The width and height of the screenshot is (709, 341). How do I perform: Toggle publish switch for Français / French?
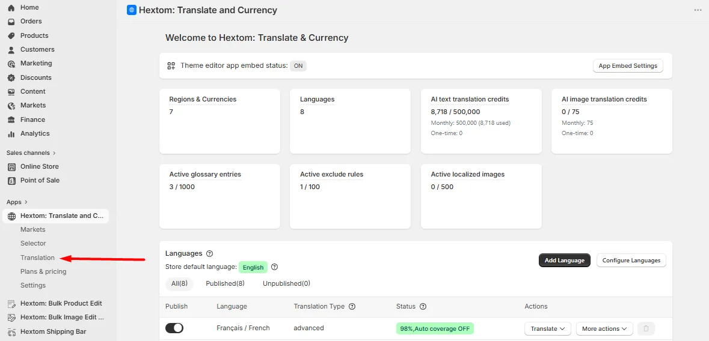(174, 328)
